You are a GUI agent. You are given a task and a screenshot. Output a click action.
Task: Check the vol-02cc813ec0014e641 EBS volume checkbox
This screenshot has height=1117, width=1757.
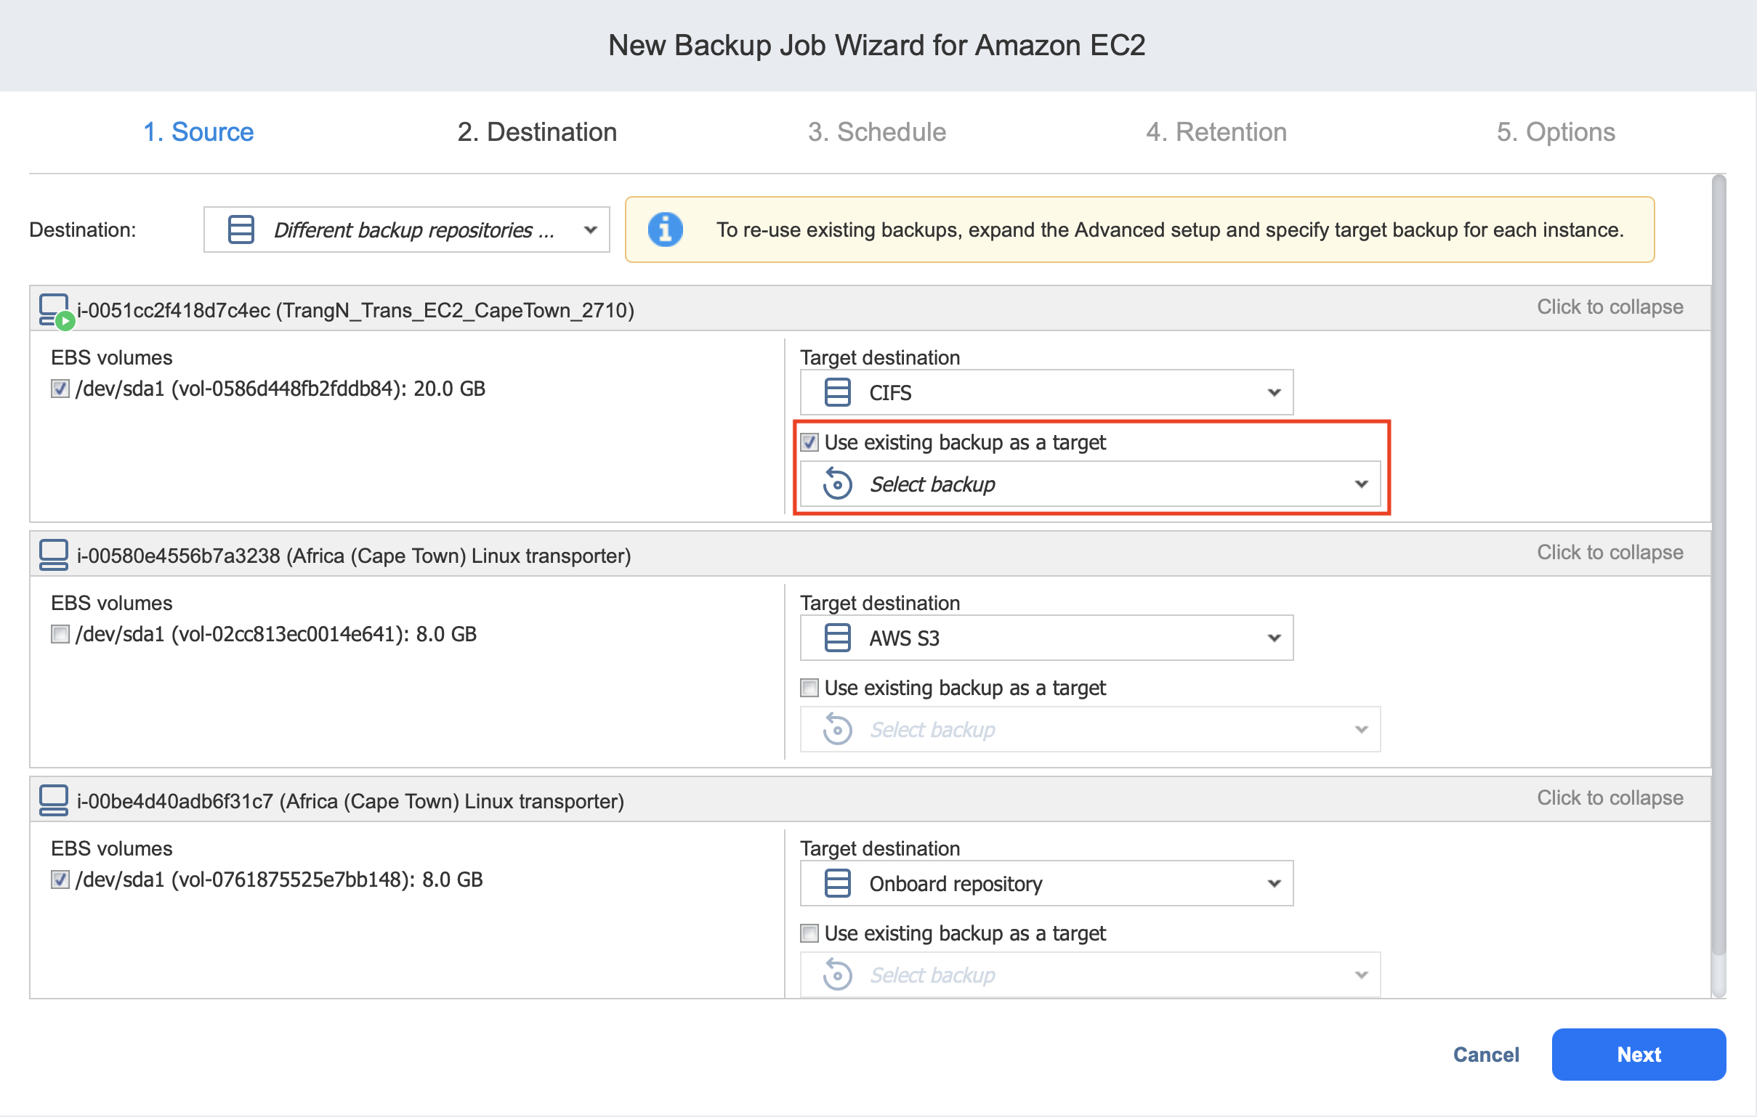click(60, 633)
